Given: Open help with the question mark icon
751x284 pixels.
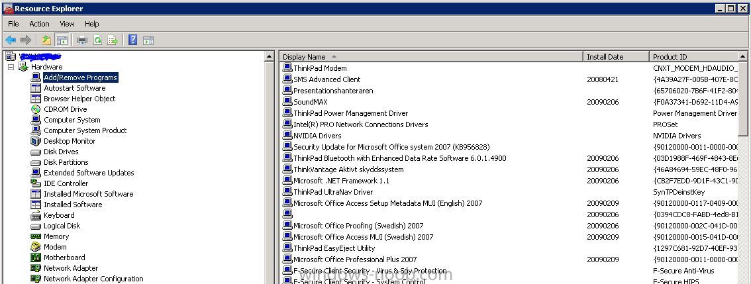Looking at the screenshot, I should [x=132, y=40].
